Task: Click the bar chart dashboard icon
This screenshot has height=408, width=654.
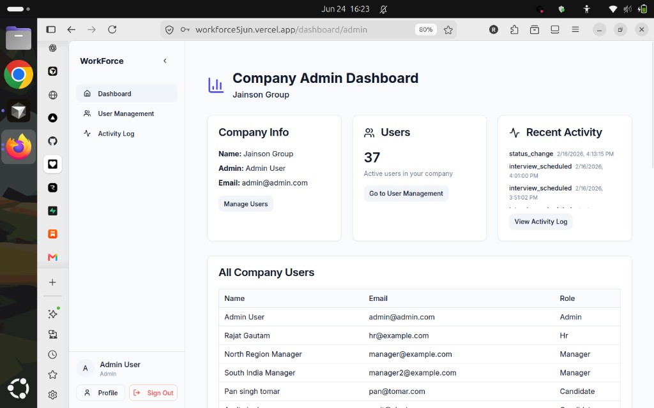Action: click(x=216, y=85)
